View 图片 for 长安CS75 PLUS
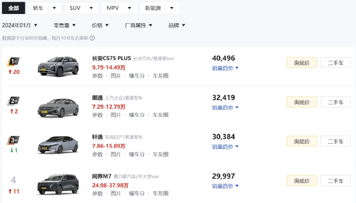356x203 pixels. point(115,76)
